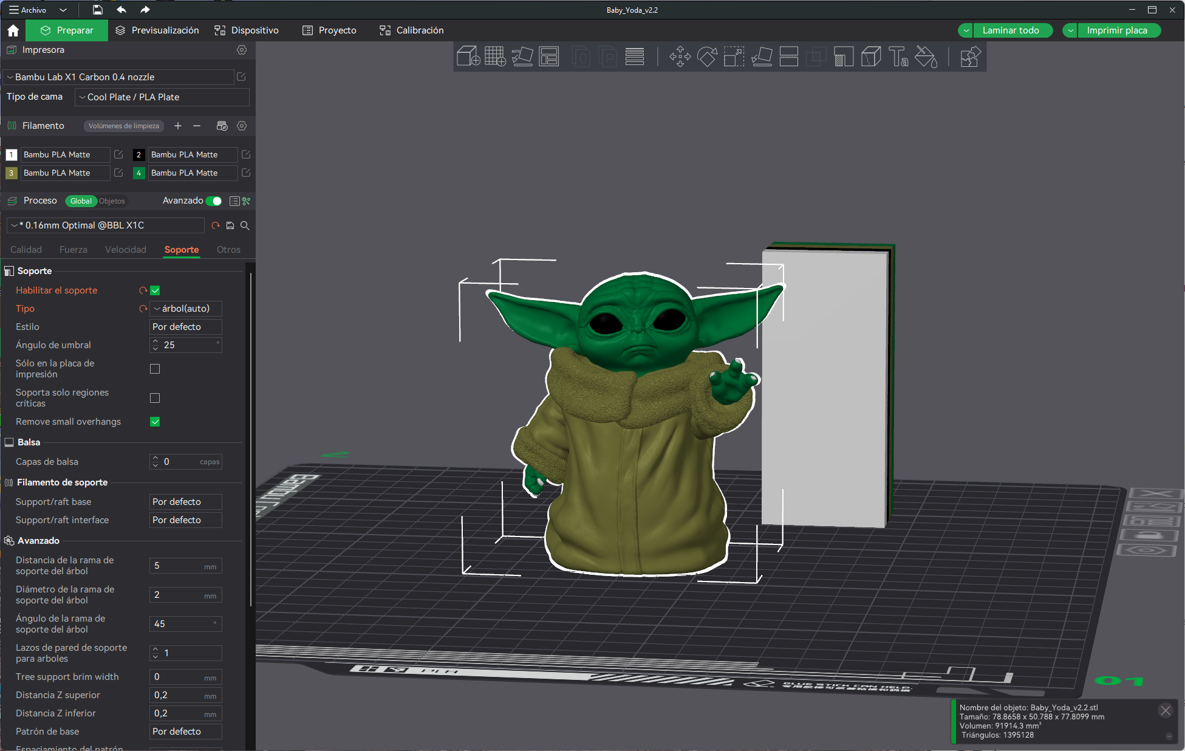Open the Calibración tab
The height and width of the screenshot is (751, 1185).
(412, 30)
